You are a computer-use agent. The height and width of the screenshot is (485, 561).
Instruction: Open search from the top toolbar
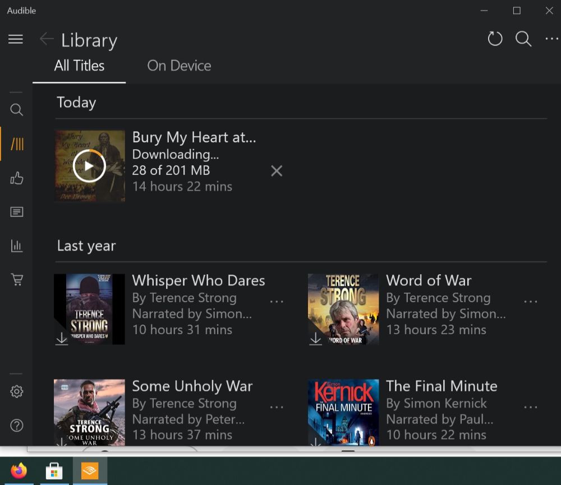coord(523,39)
